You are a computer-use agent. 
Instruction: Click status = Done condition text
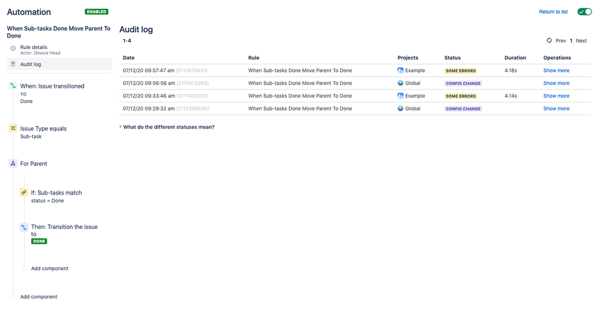click(x=47, y=201)
